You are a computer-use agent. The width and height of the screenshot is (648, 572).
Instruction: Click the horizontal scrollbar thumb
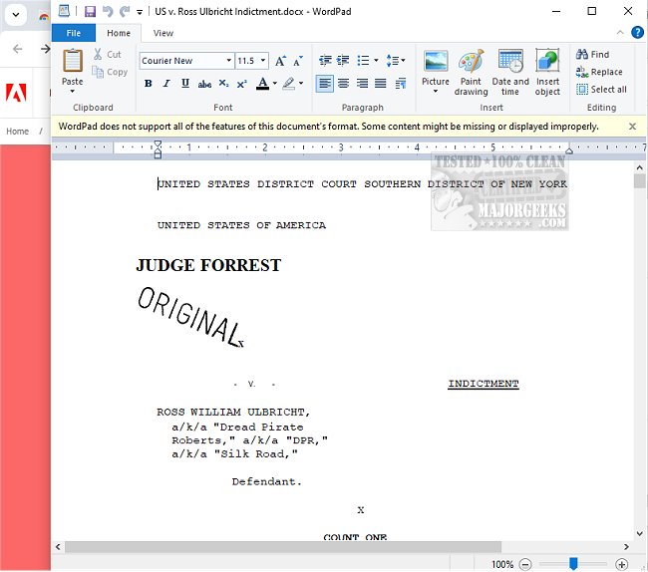(283, 547)
